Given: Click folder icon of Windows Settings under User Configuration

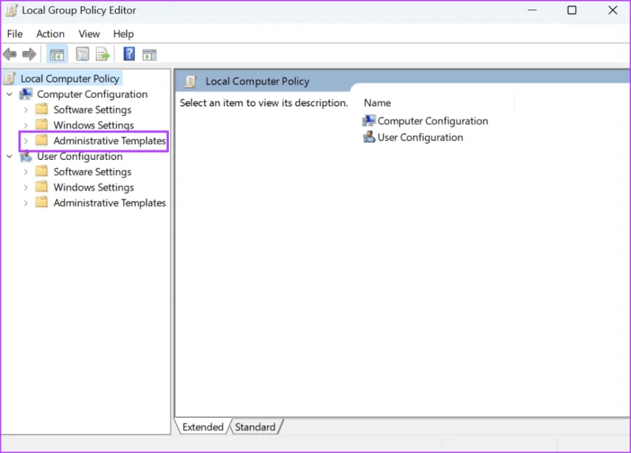Looking at the screenshot, I should (x=42, y=187).
